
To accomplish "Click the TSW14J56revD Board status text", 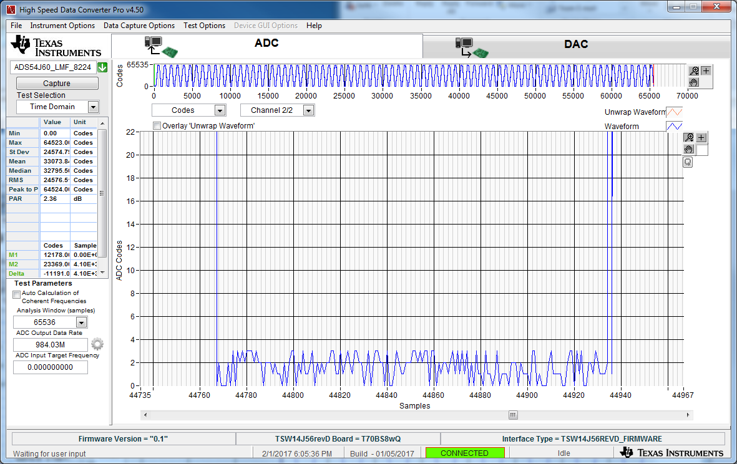I will pos(338,438).
